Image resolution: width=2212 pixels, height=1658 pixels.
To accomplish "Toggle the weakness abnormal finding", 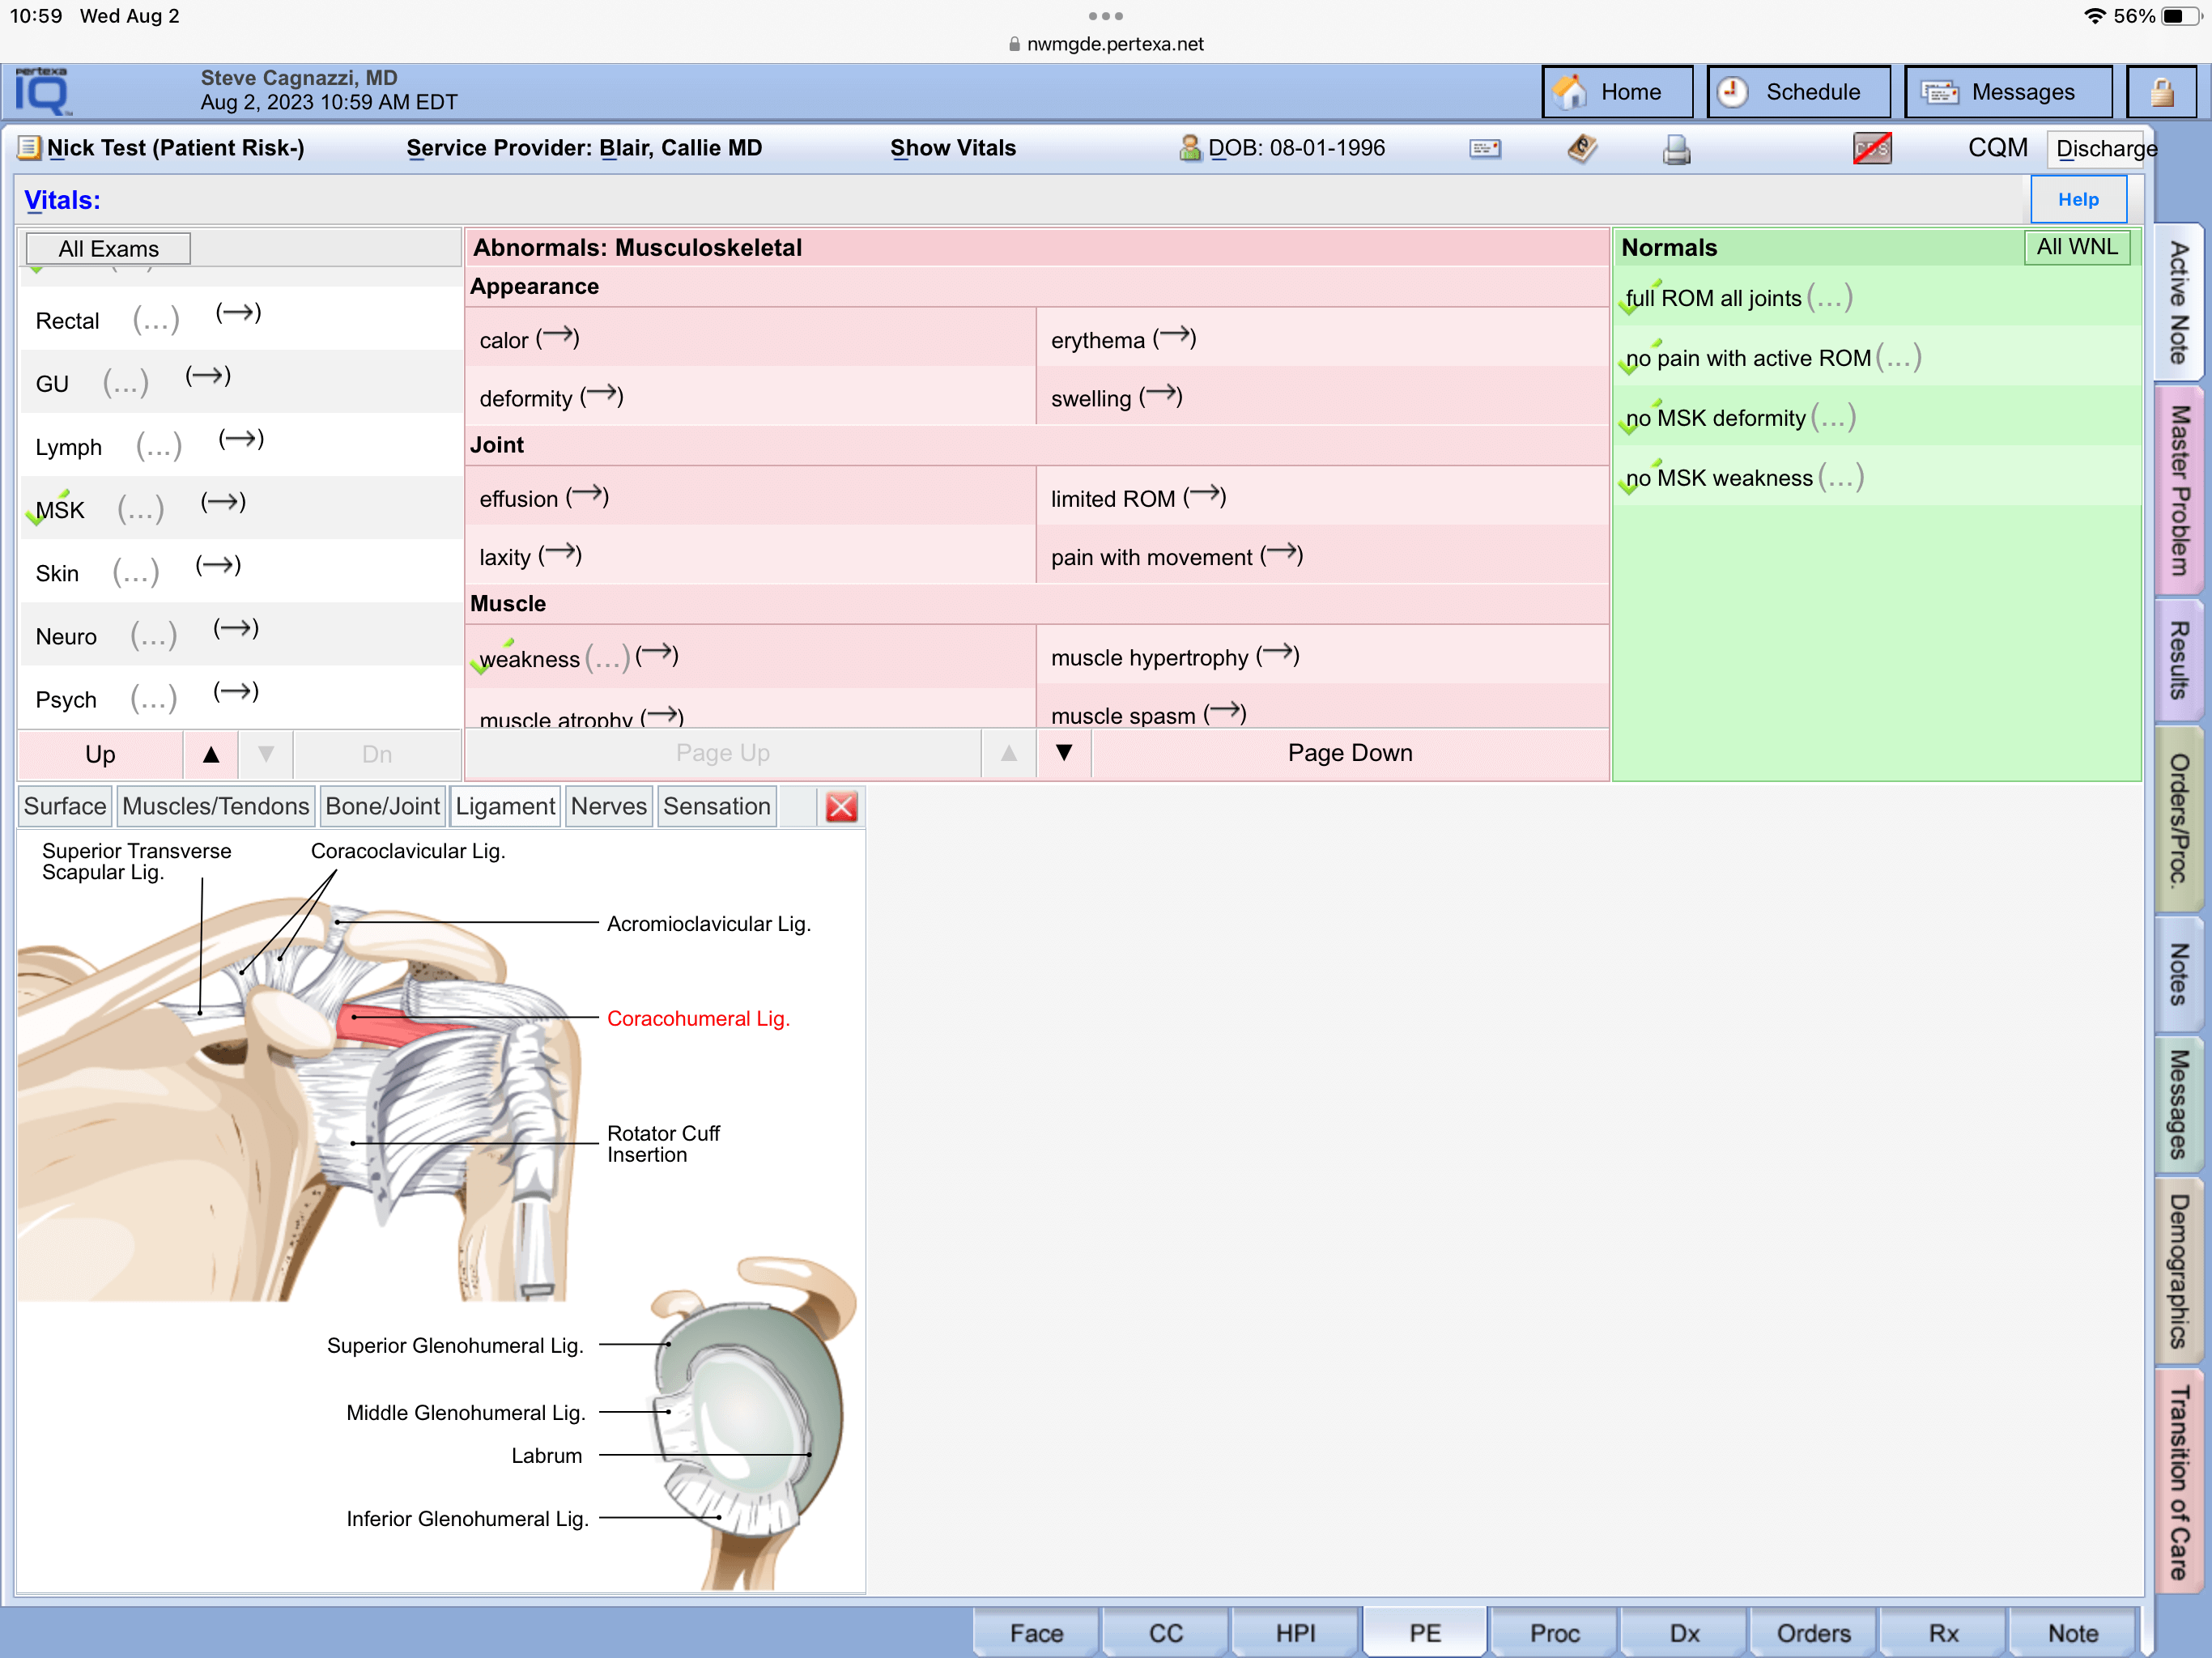I will coord(528,659).
